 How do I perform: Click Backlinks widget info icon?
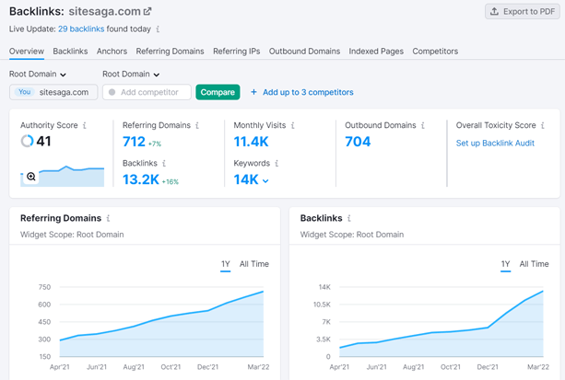click(x=348, y=218)
